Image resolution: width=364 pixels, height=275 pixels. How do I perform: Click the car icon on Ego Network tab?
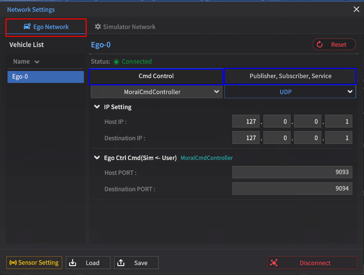pos(27,27)
